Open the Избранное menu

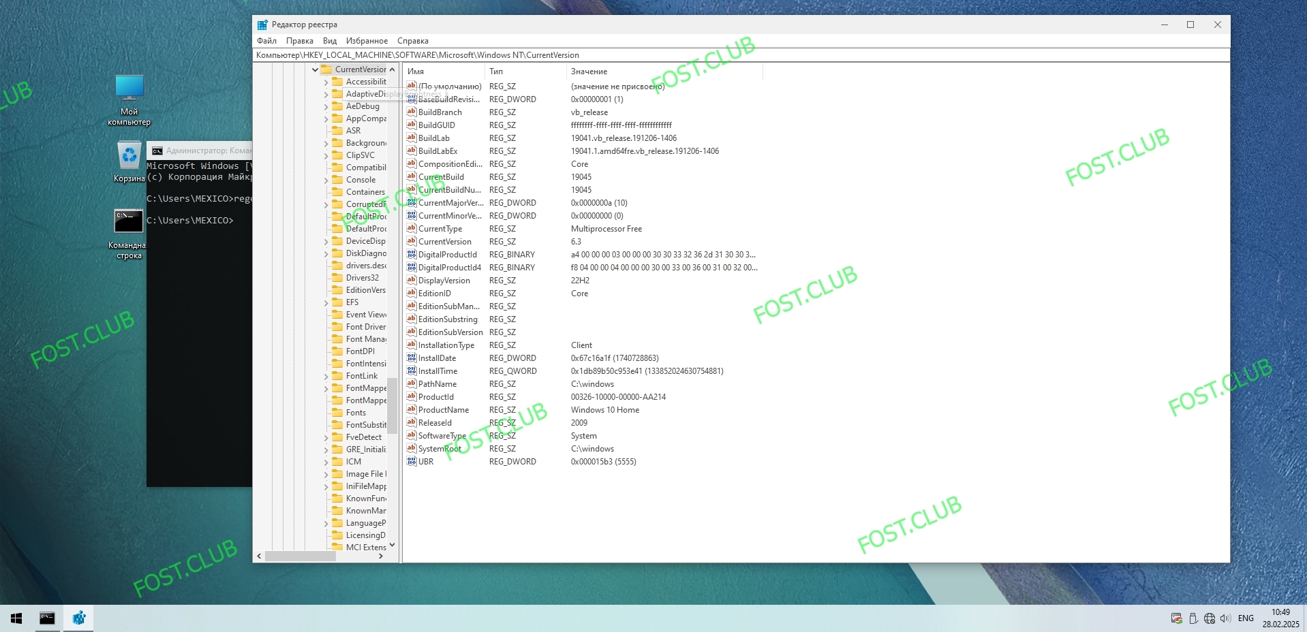tap(367, 41)
